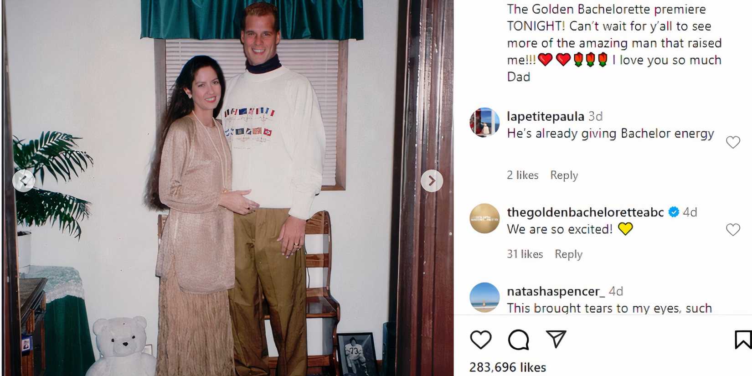The height and width of the screenshot is (376, 752).
Task: Save post with bookmark icon
Action: 743,340
